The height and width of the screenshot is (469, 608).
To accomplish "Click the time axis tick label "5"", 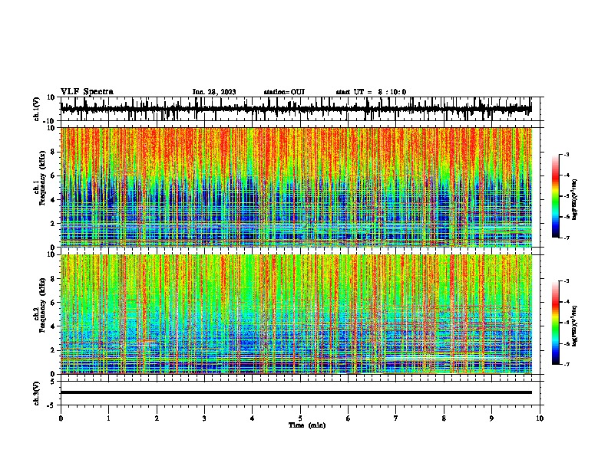I will tap(300, 418).
